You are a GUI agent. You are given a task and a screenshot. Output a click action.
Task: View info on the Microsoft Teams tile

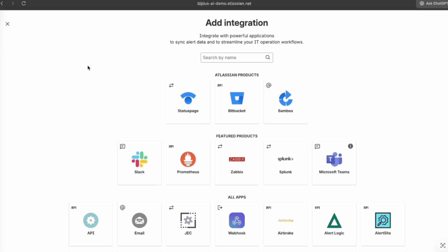click(351, 146)
